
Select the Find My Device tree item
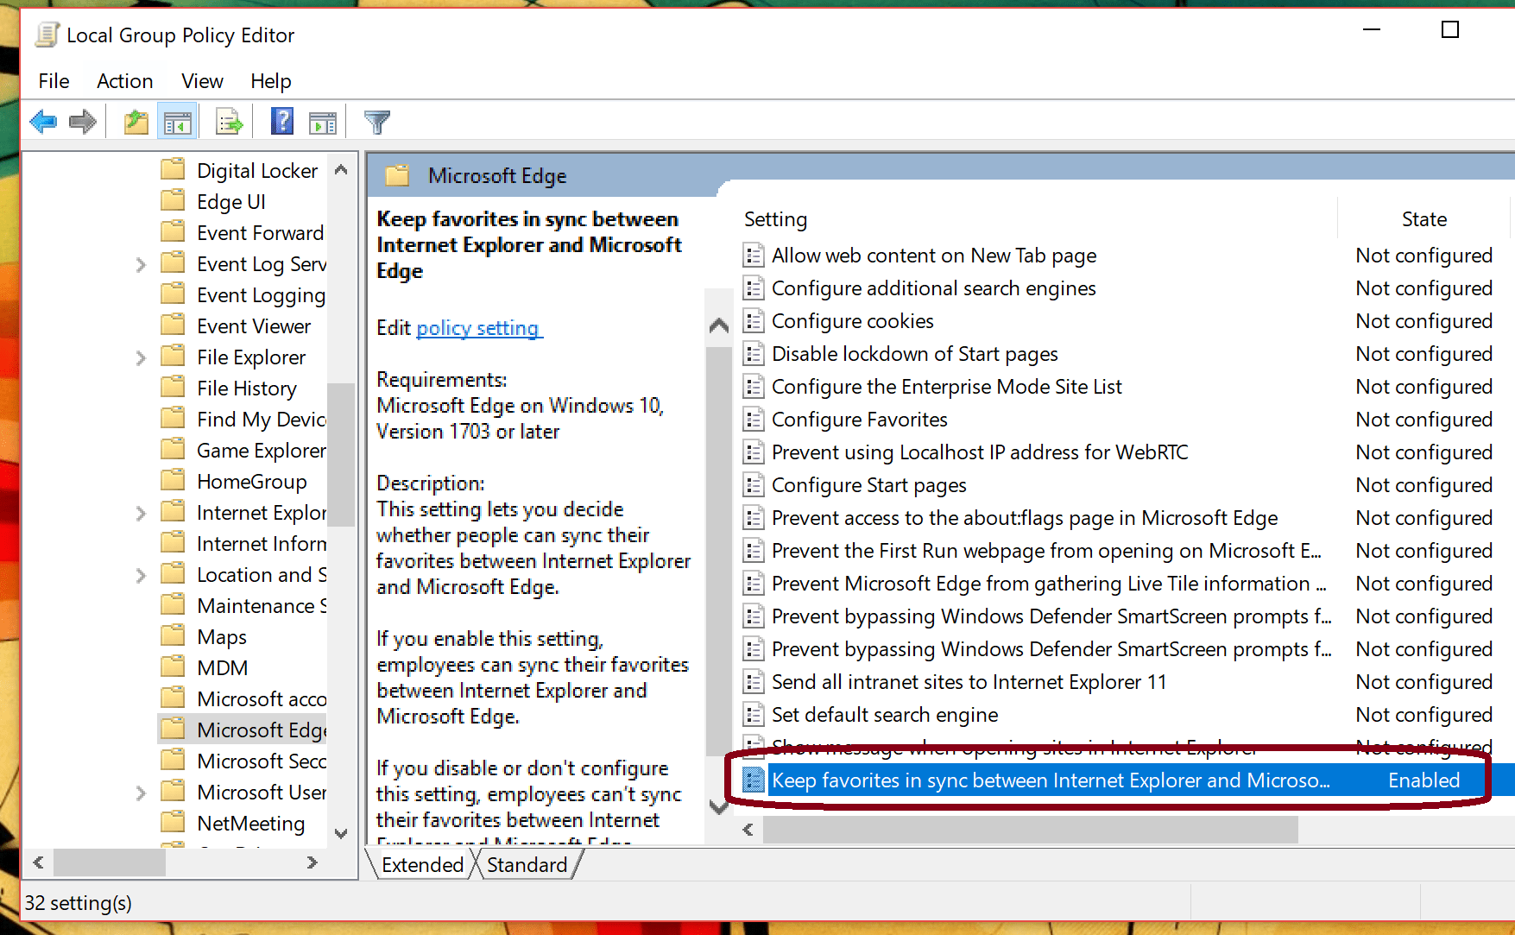point(262,420)
